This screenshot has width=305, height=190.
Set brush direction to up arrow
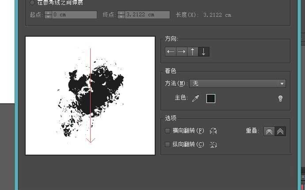point(193,52)
